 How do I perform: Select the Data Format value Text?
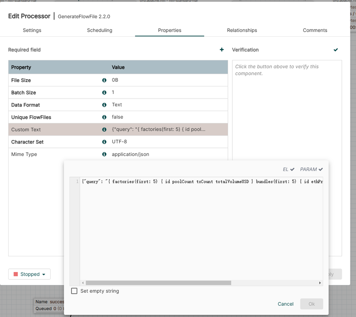tap(117, 105)
